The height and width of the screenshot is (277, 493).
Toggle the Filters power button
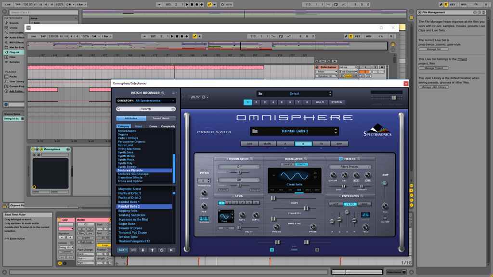coord(340,159)
